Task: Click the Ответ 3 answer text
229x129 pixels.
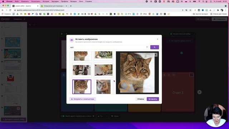Action: pyautogui.click(x=178, y=93)
